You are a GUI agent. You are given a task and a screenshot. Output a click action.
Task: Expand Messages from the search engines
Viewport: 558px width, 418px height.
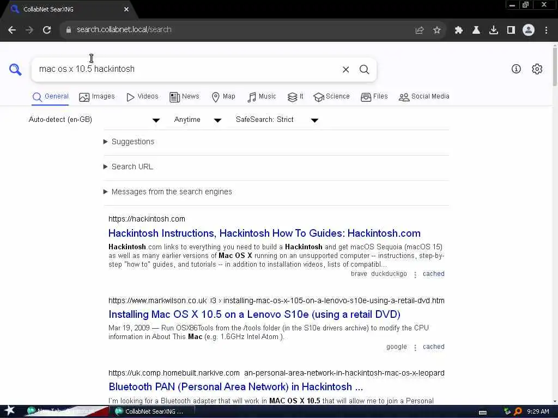tap(168, 192)
